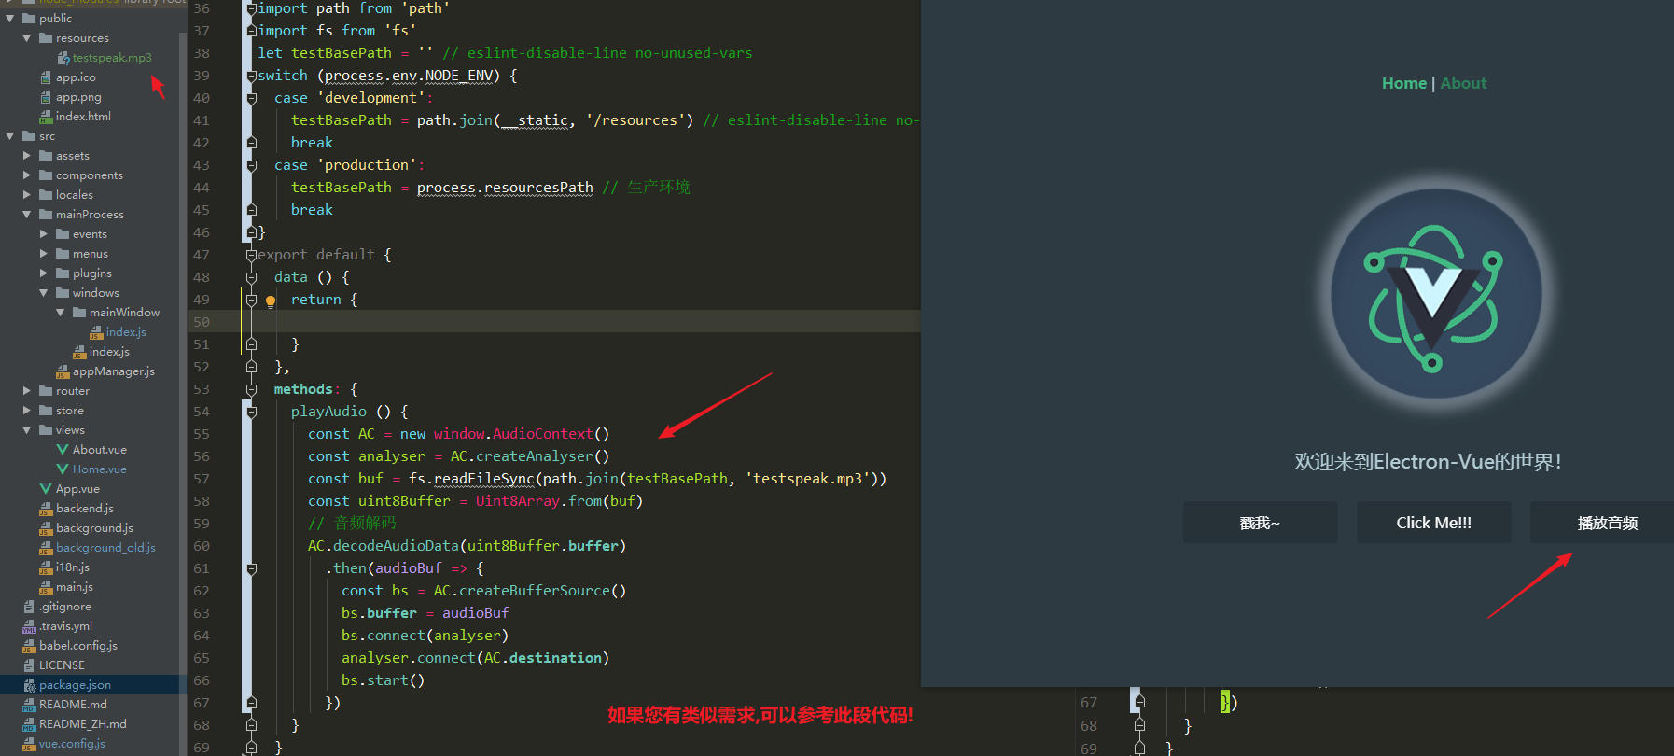The width and height of the screenshot is (1674, 756).
Task: Fold the switch block at line 39
Action: (251, 76)
